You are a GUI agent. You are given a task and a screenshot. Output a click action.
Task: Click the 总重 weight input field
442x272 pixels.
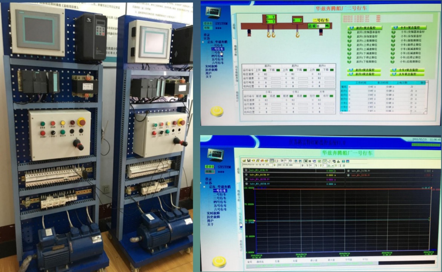pyautogui.click(x=320, y=26)
